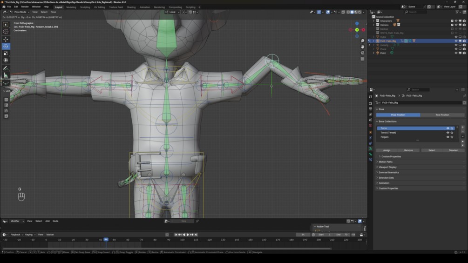Click the Rest Position button
Viewport: 468px width, 263px height.
point(442,115)
